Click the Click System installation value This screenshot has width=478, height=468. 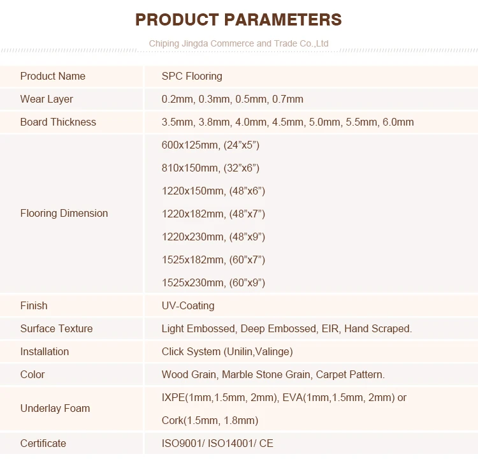pos(227,351)
